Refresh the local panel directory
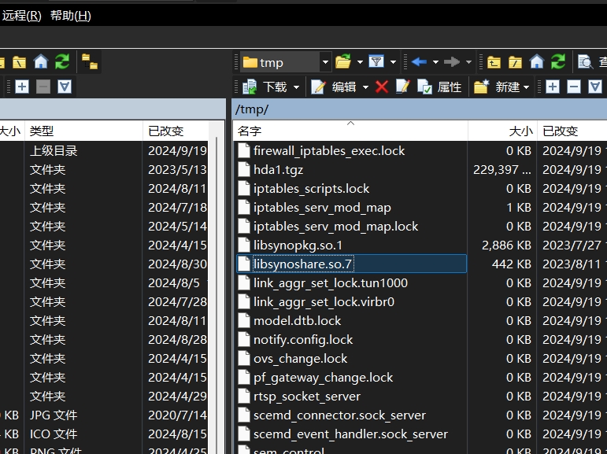Screen dimensions: 607x454 pos(62,62)
